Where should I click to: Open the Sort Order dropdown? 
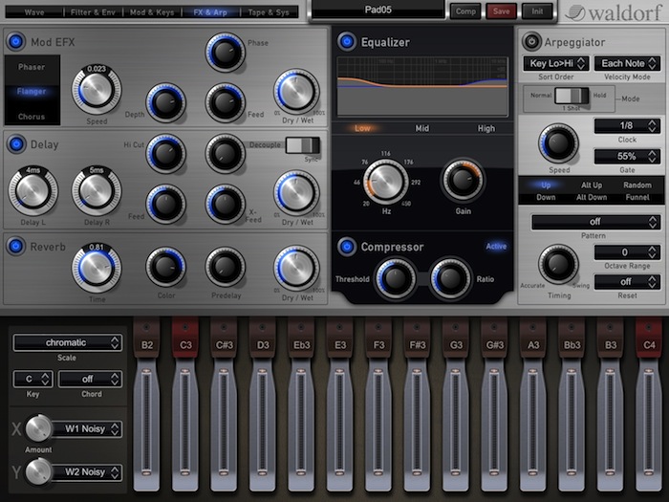[555, 64]
